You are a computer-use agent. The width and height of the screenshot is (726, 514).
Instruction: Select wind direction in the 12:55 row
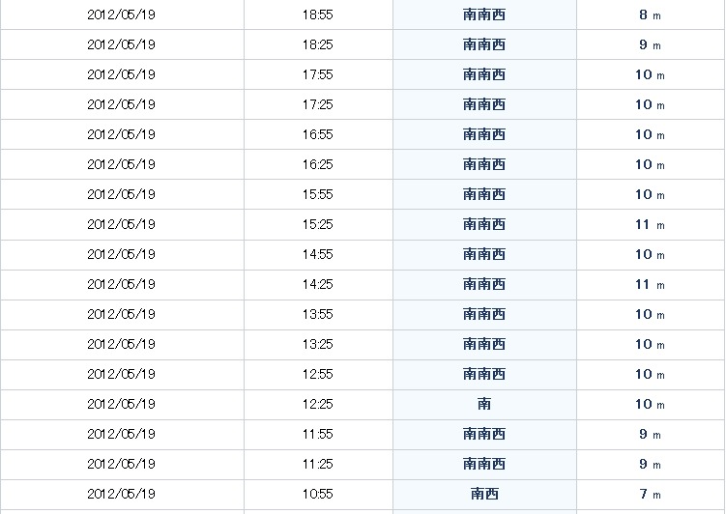coord(484,374)
